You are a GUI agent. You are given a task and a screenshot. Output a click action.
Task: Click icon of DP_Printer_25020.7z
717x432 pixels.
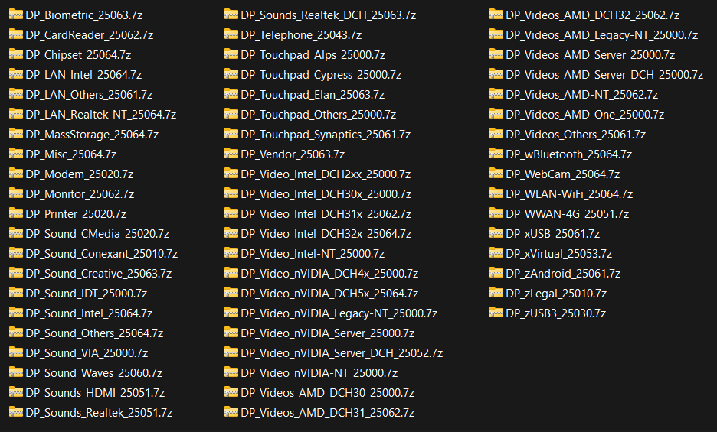(x=16, y=213)
